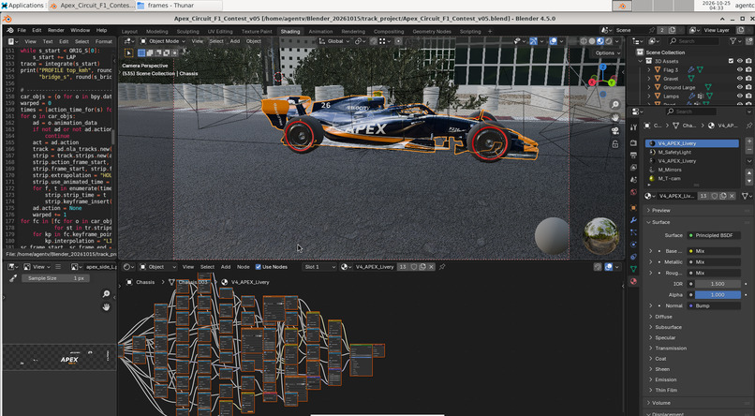Click the add material slot plus button
This screenshot has width=755, height=416.
(x=749, y=141)
